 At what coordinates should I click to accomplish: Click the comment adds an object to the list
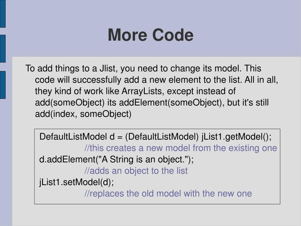(136, 171)
